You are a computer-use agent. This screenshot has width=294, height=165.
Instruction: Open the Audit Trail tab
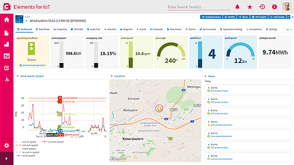93,29
